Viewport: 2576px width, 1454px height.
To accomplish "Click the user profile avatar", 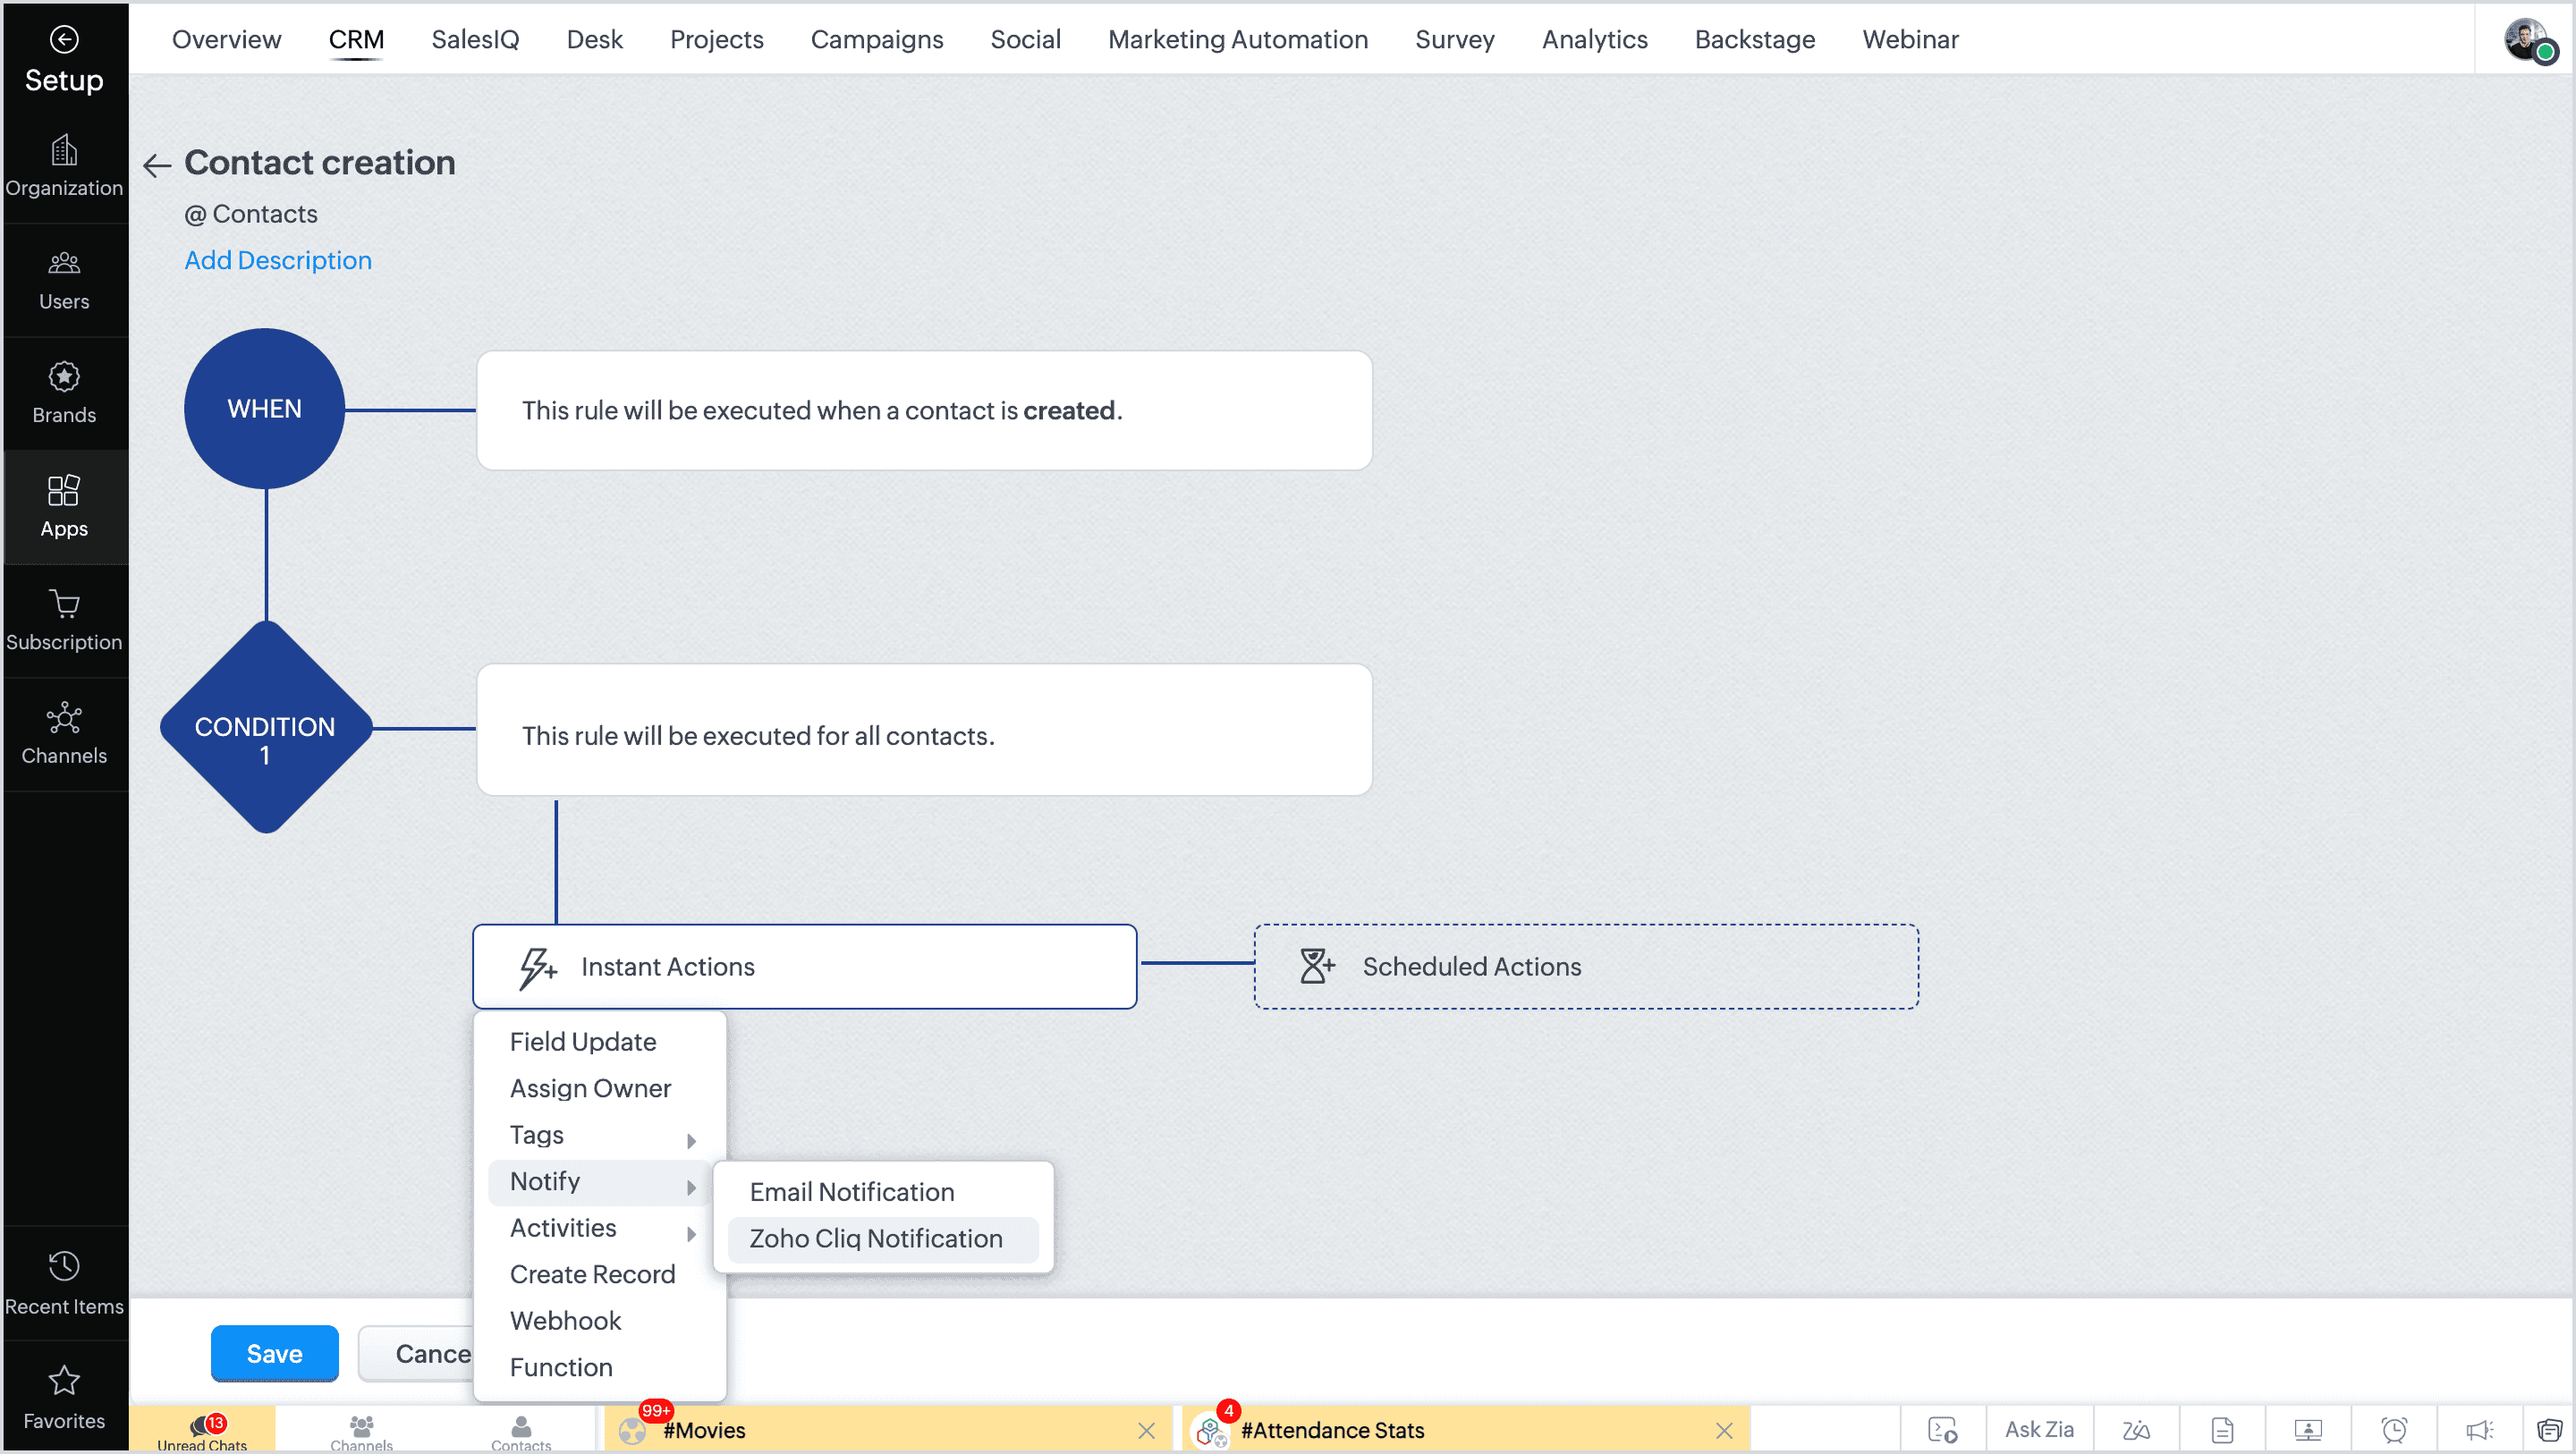I will [2525, 40].
